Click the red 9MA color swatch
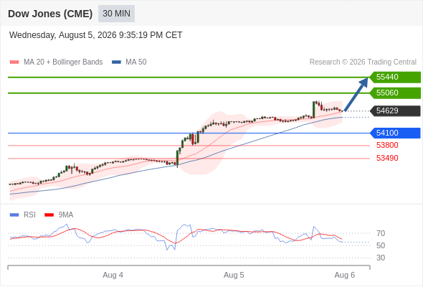423x287 pixels. point(49,215)
